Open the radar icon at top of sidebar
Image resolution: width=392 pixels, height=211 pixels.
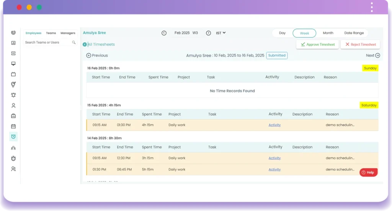[13, 33]
